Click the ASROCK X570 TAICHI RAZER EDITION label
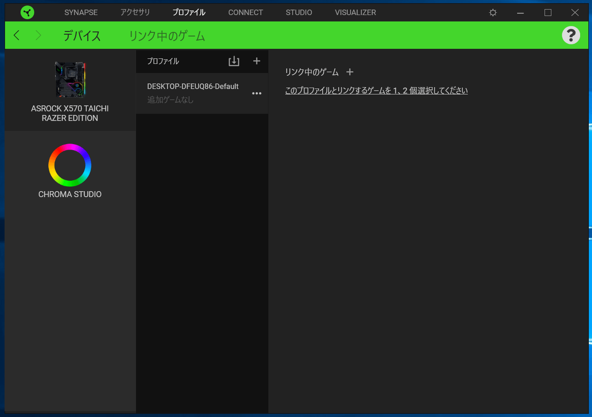Image resolution: width=592 pixels, height=417 pixels. [x=70, y=113]
